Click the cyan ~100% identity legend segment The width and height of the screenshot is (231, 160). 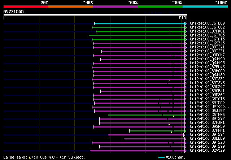[205, 7]
